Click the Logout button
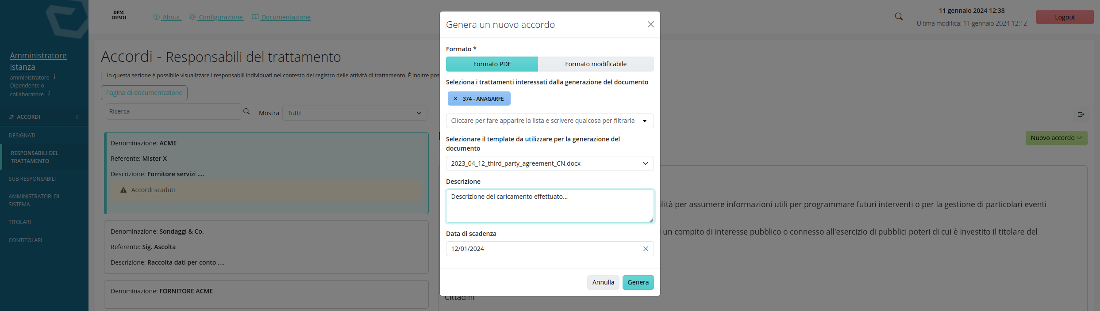The image size is (1100, 311). click(x=1065, y=17)
